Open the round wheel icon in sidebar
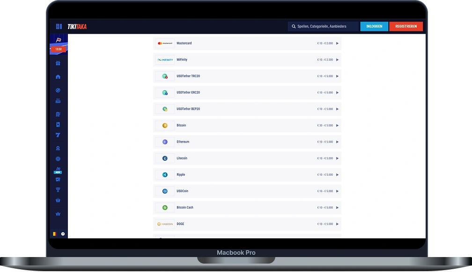 [x=58, y=159]
